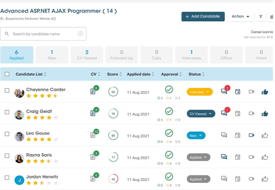Viewport: 275px width, 190px height.
Task: Start video call with Leo Gouse
Action: 251,135
